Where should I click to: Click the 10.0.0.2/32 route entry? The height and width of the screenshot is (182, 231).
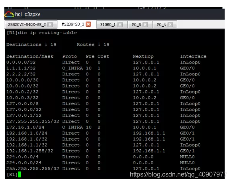104,92
